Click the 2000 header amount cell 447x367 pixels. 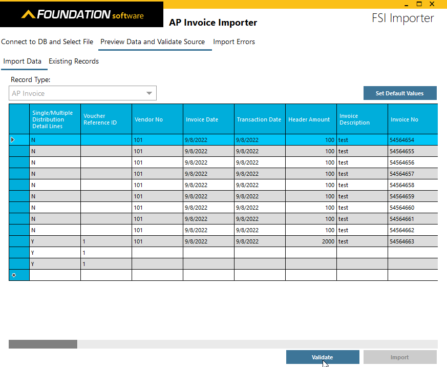tap(311, 241)
